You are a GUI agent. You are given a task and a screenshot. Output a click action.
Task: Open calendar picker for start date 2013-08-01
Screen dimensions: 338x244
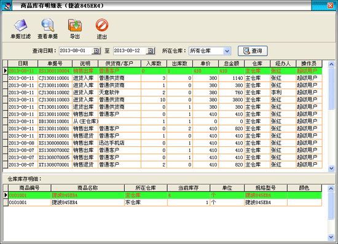click(96, 51)
